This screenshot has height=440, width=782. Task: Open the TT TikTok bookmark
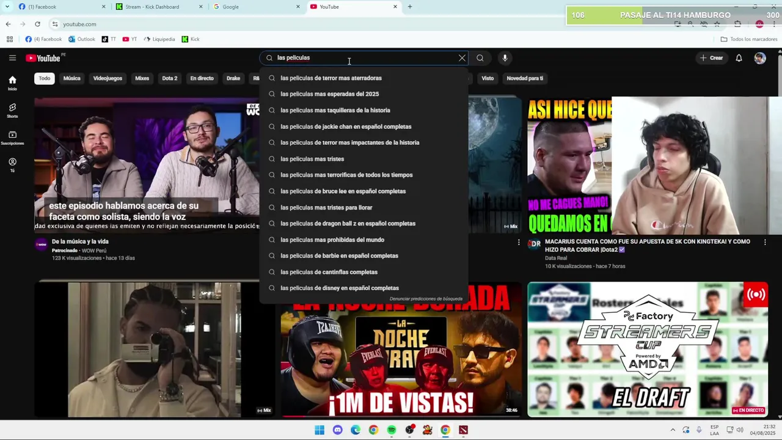[109, 39]
